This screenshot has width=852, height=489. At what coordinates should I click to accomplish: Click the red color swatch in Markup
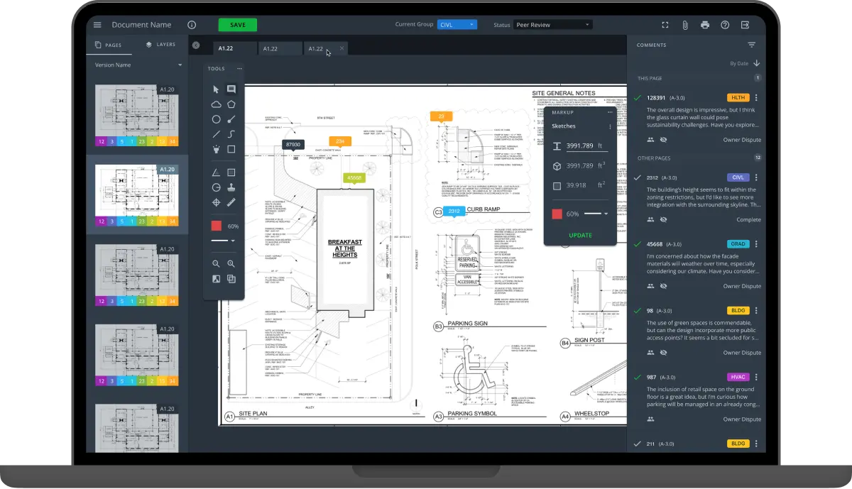pos(557,214)
